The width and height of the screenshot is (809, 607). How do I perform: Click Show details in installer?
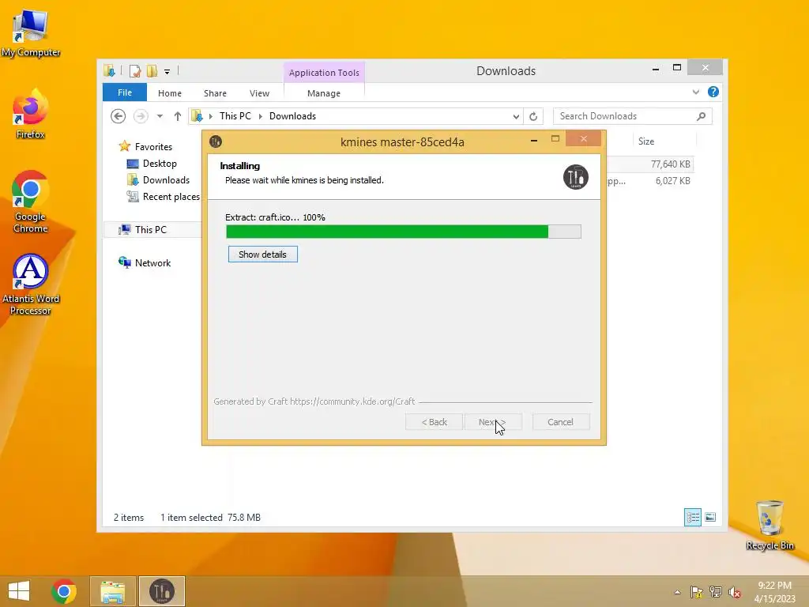262,254
